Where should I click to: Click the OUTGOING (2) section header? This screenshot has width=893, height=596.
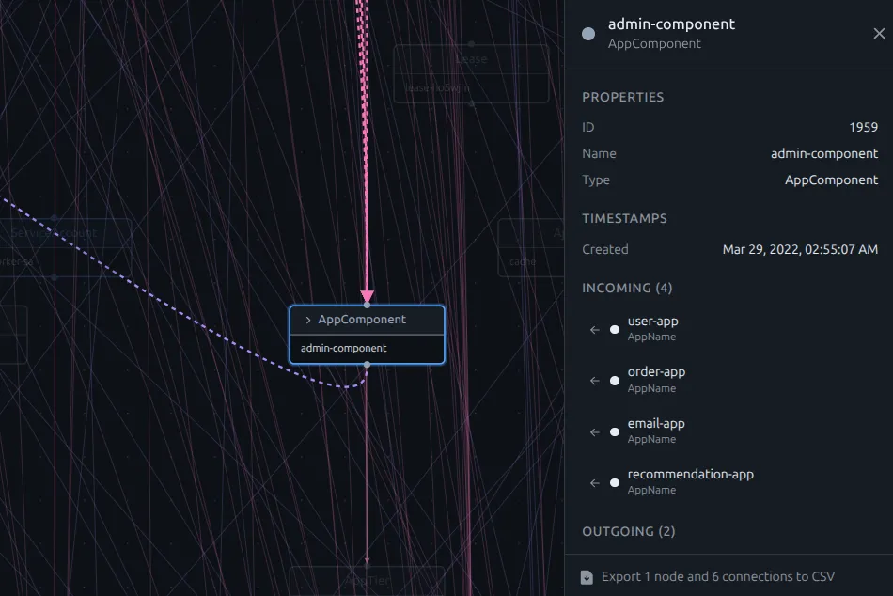pyautogui.click(x=628, y=531)
